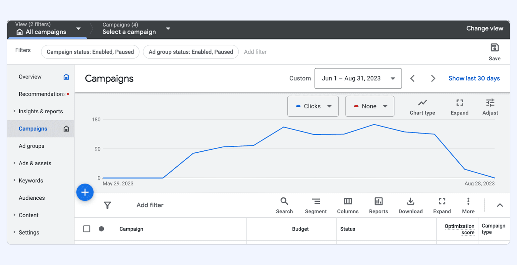Click the Add filter field above the table
Image resolution: width=517 pixels, height=265 pixels.
click(x=150, y=205)
